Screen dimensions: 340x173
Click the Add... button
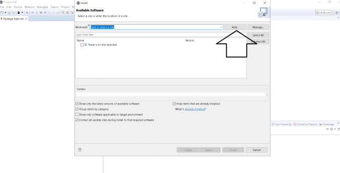[235, 27]
